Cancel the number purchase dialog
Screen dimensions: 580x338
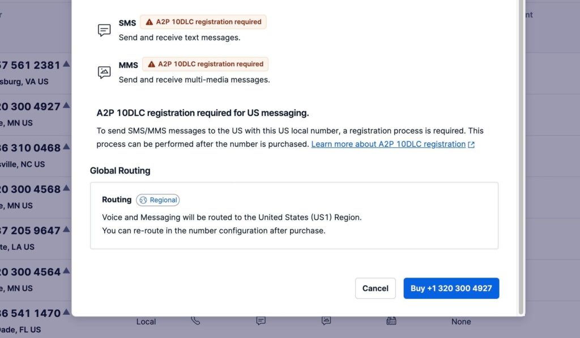click(x=375, y=288)
